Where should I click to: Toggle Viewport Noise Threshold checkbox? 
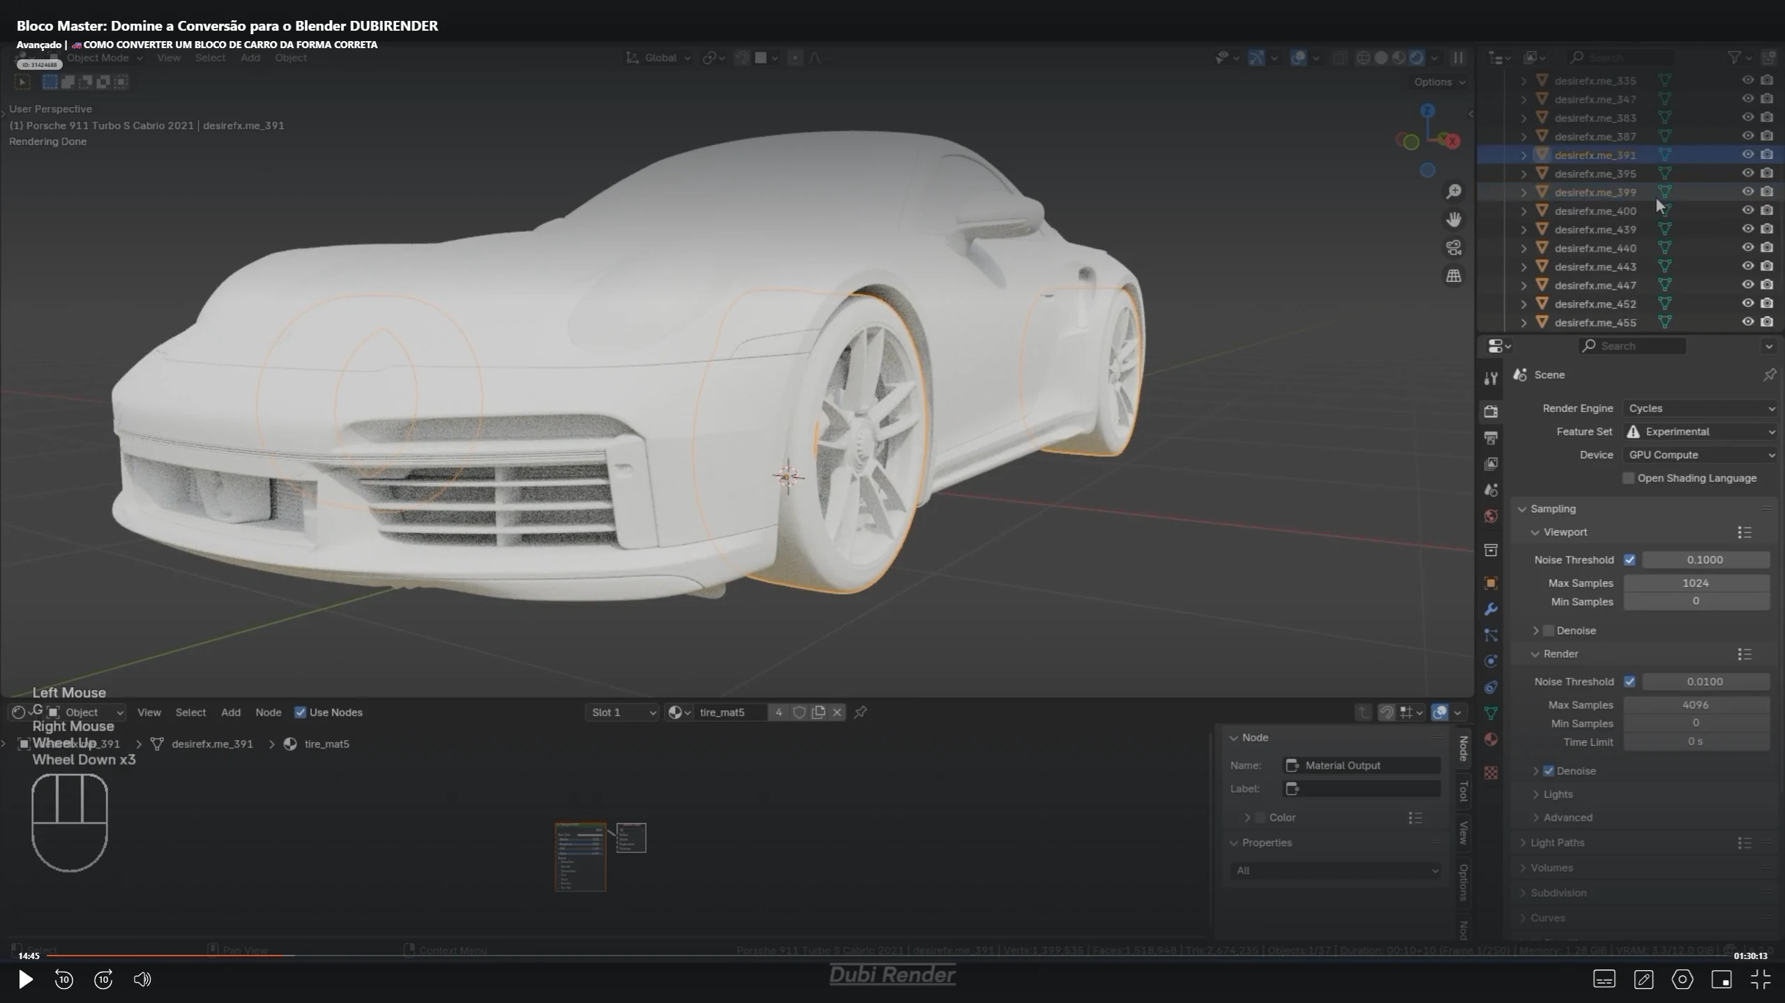pos(1629,559)
